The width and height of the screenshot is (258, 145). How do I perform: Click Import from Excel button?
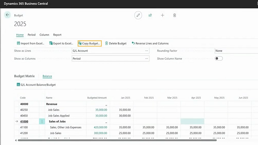[31, 43]
